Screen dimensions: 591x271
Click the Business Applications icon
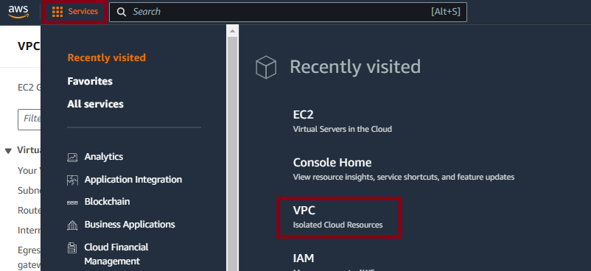[x=72, y=225]
